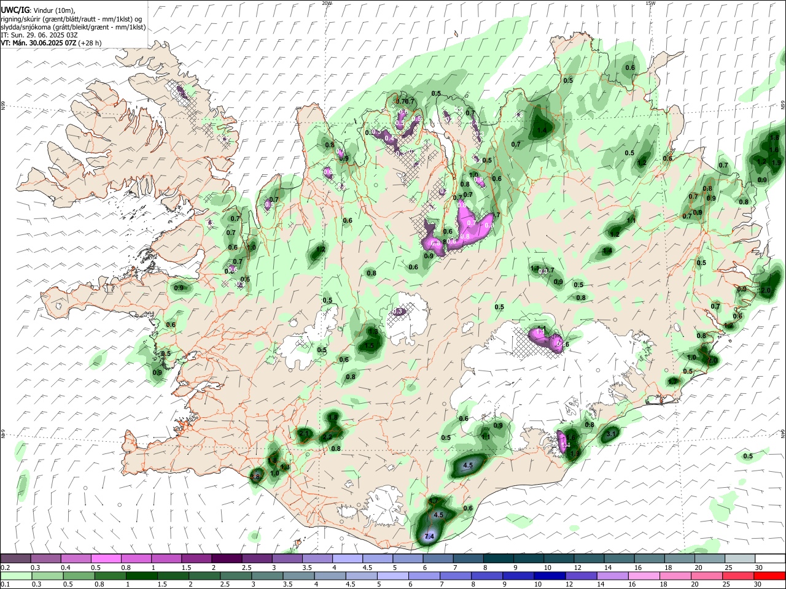Pick the pale gray 25–30 snow legend swatch
The width and height of the screenshot is (786, 589).
(x=740, y=559)
